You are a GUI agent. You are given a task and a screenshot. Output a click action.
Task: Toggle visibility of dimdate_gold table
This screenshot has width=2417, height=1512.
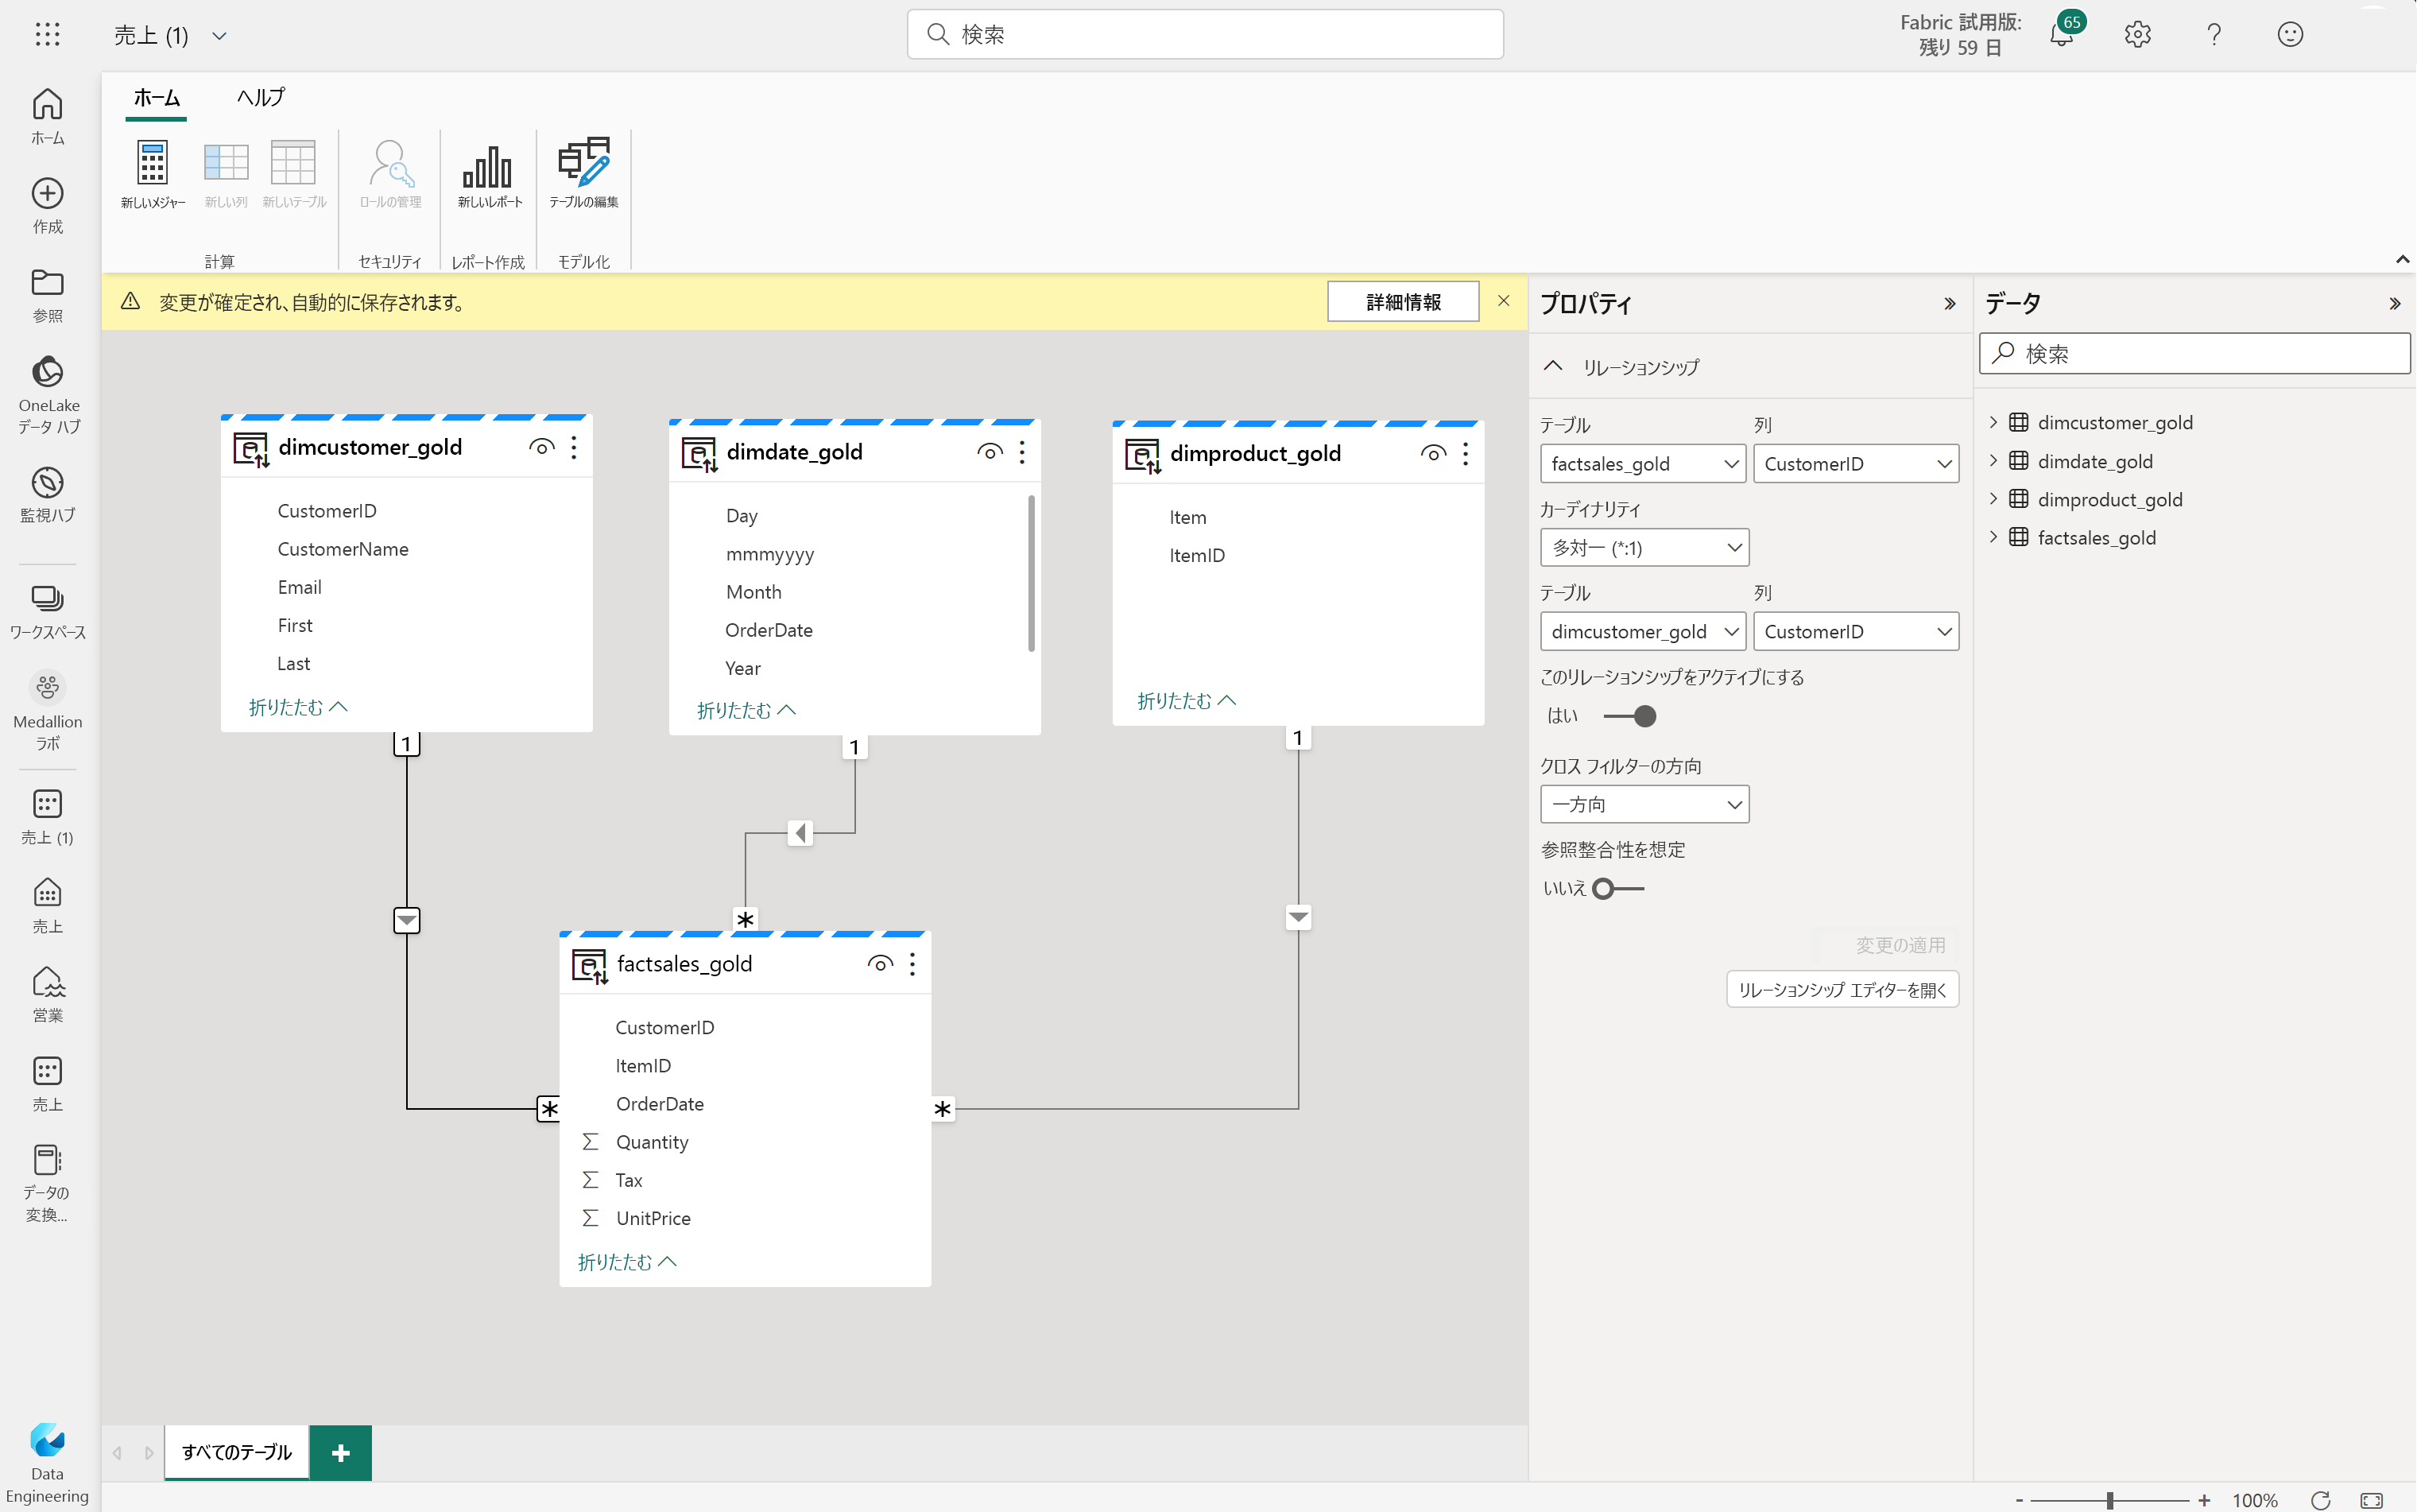990,452
